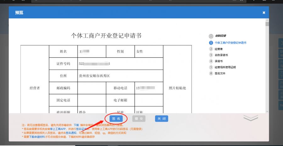Click the 女性 value cell
The height and width of the screenshot is (146, 283).
149,52
